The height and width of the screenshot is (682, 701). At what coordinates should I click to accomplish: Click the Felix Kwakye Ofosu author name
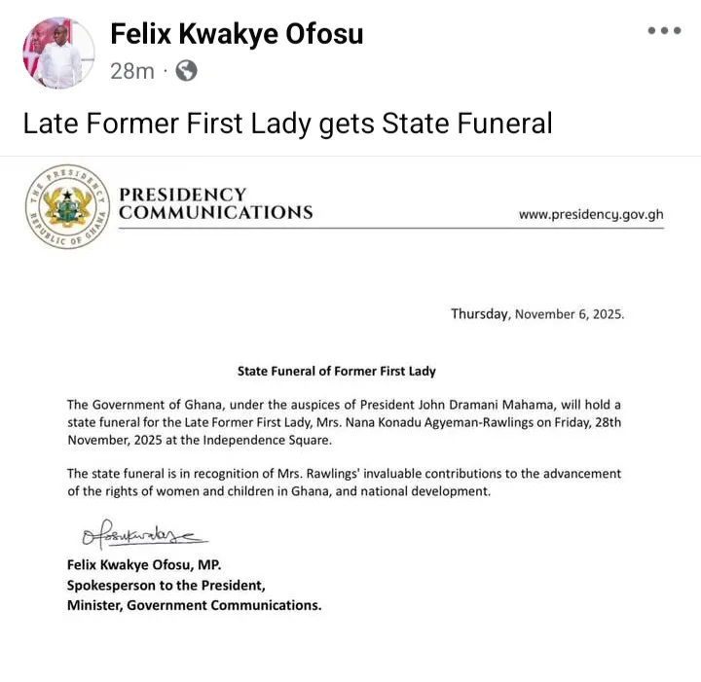tap(237, 34)
